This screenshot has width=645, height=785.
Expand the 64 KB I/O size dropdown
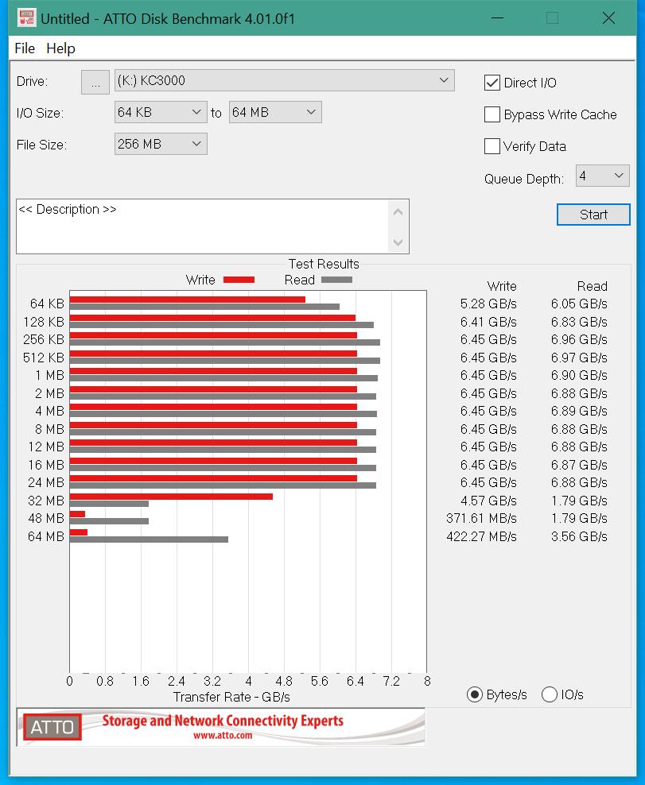click(161, 112)
